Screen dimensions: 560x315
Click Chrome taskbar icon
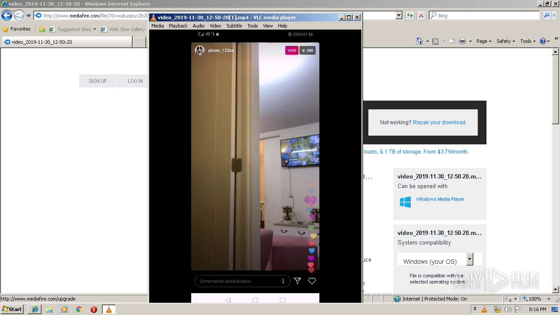tap(79, 309)
